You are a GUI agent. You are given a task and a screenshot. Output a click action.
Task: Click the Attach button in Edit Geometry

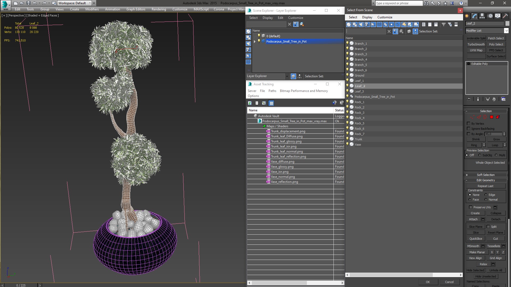[473, 219]
